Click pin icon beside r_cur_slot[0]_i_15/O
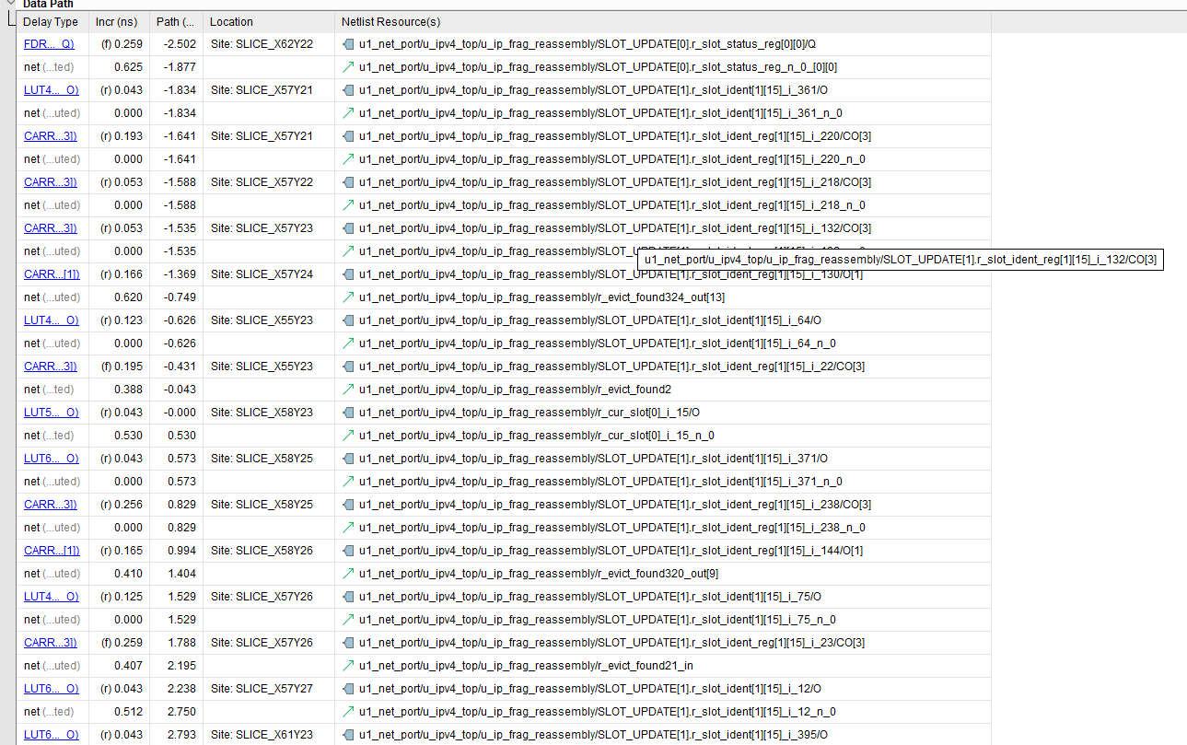The width and height of the screenshot is (1187, 745). (347, 413)
